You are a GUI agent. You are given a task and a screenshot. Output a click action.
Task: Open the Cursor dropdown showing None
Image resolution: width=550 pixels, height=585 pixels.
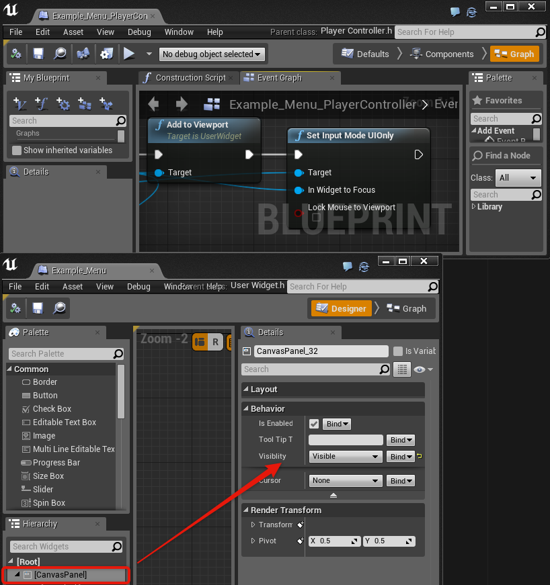[345, 480]
